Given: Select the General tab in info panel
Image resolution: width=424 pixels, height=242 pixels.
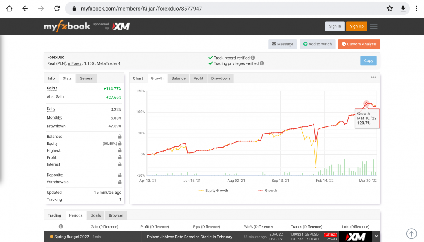Looking at the screenshot, I should pos(86,78).
